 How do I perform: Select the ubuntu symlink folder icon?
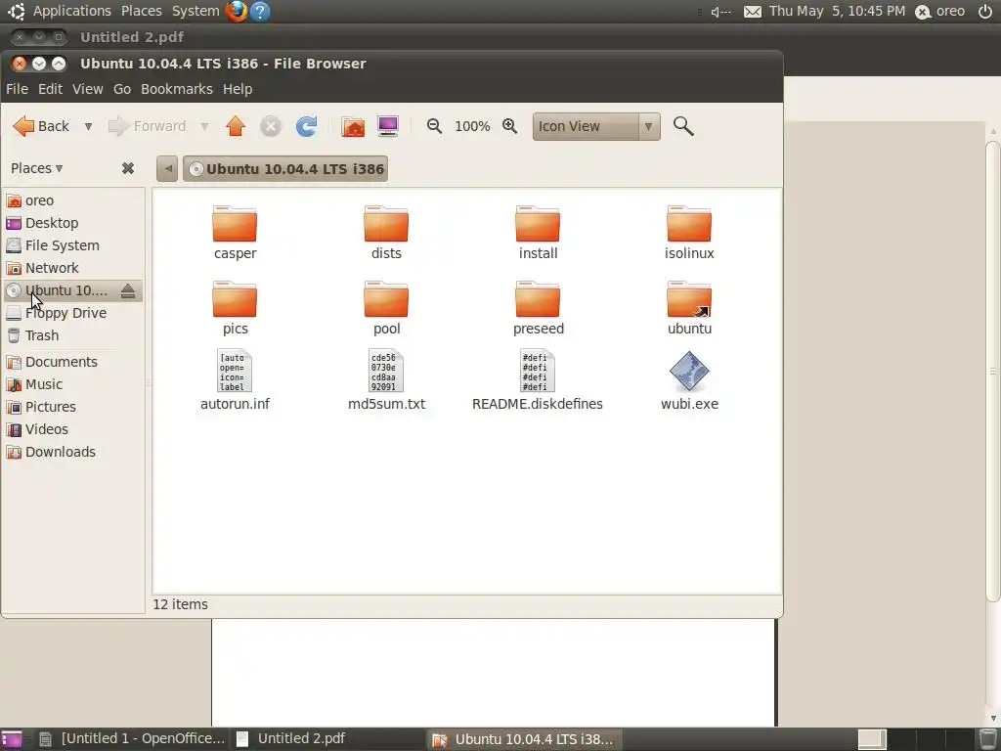pos(689,299)
